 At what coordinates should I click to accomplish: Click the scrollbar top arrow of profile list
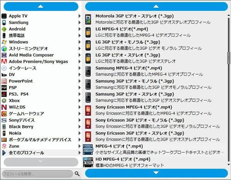[229, 15]
